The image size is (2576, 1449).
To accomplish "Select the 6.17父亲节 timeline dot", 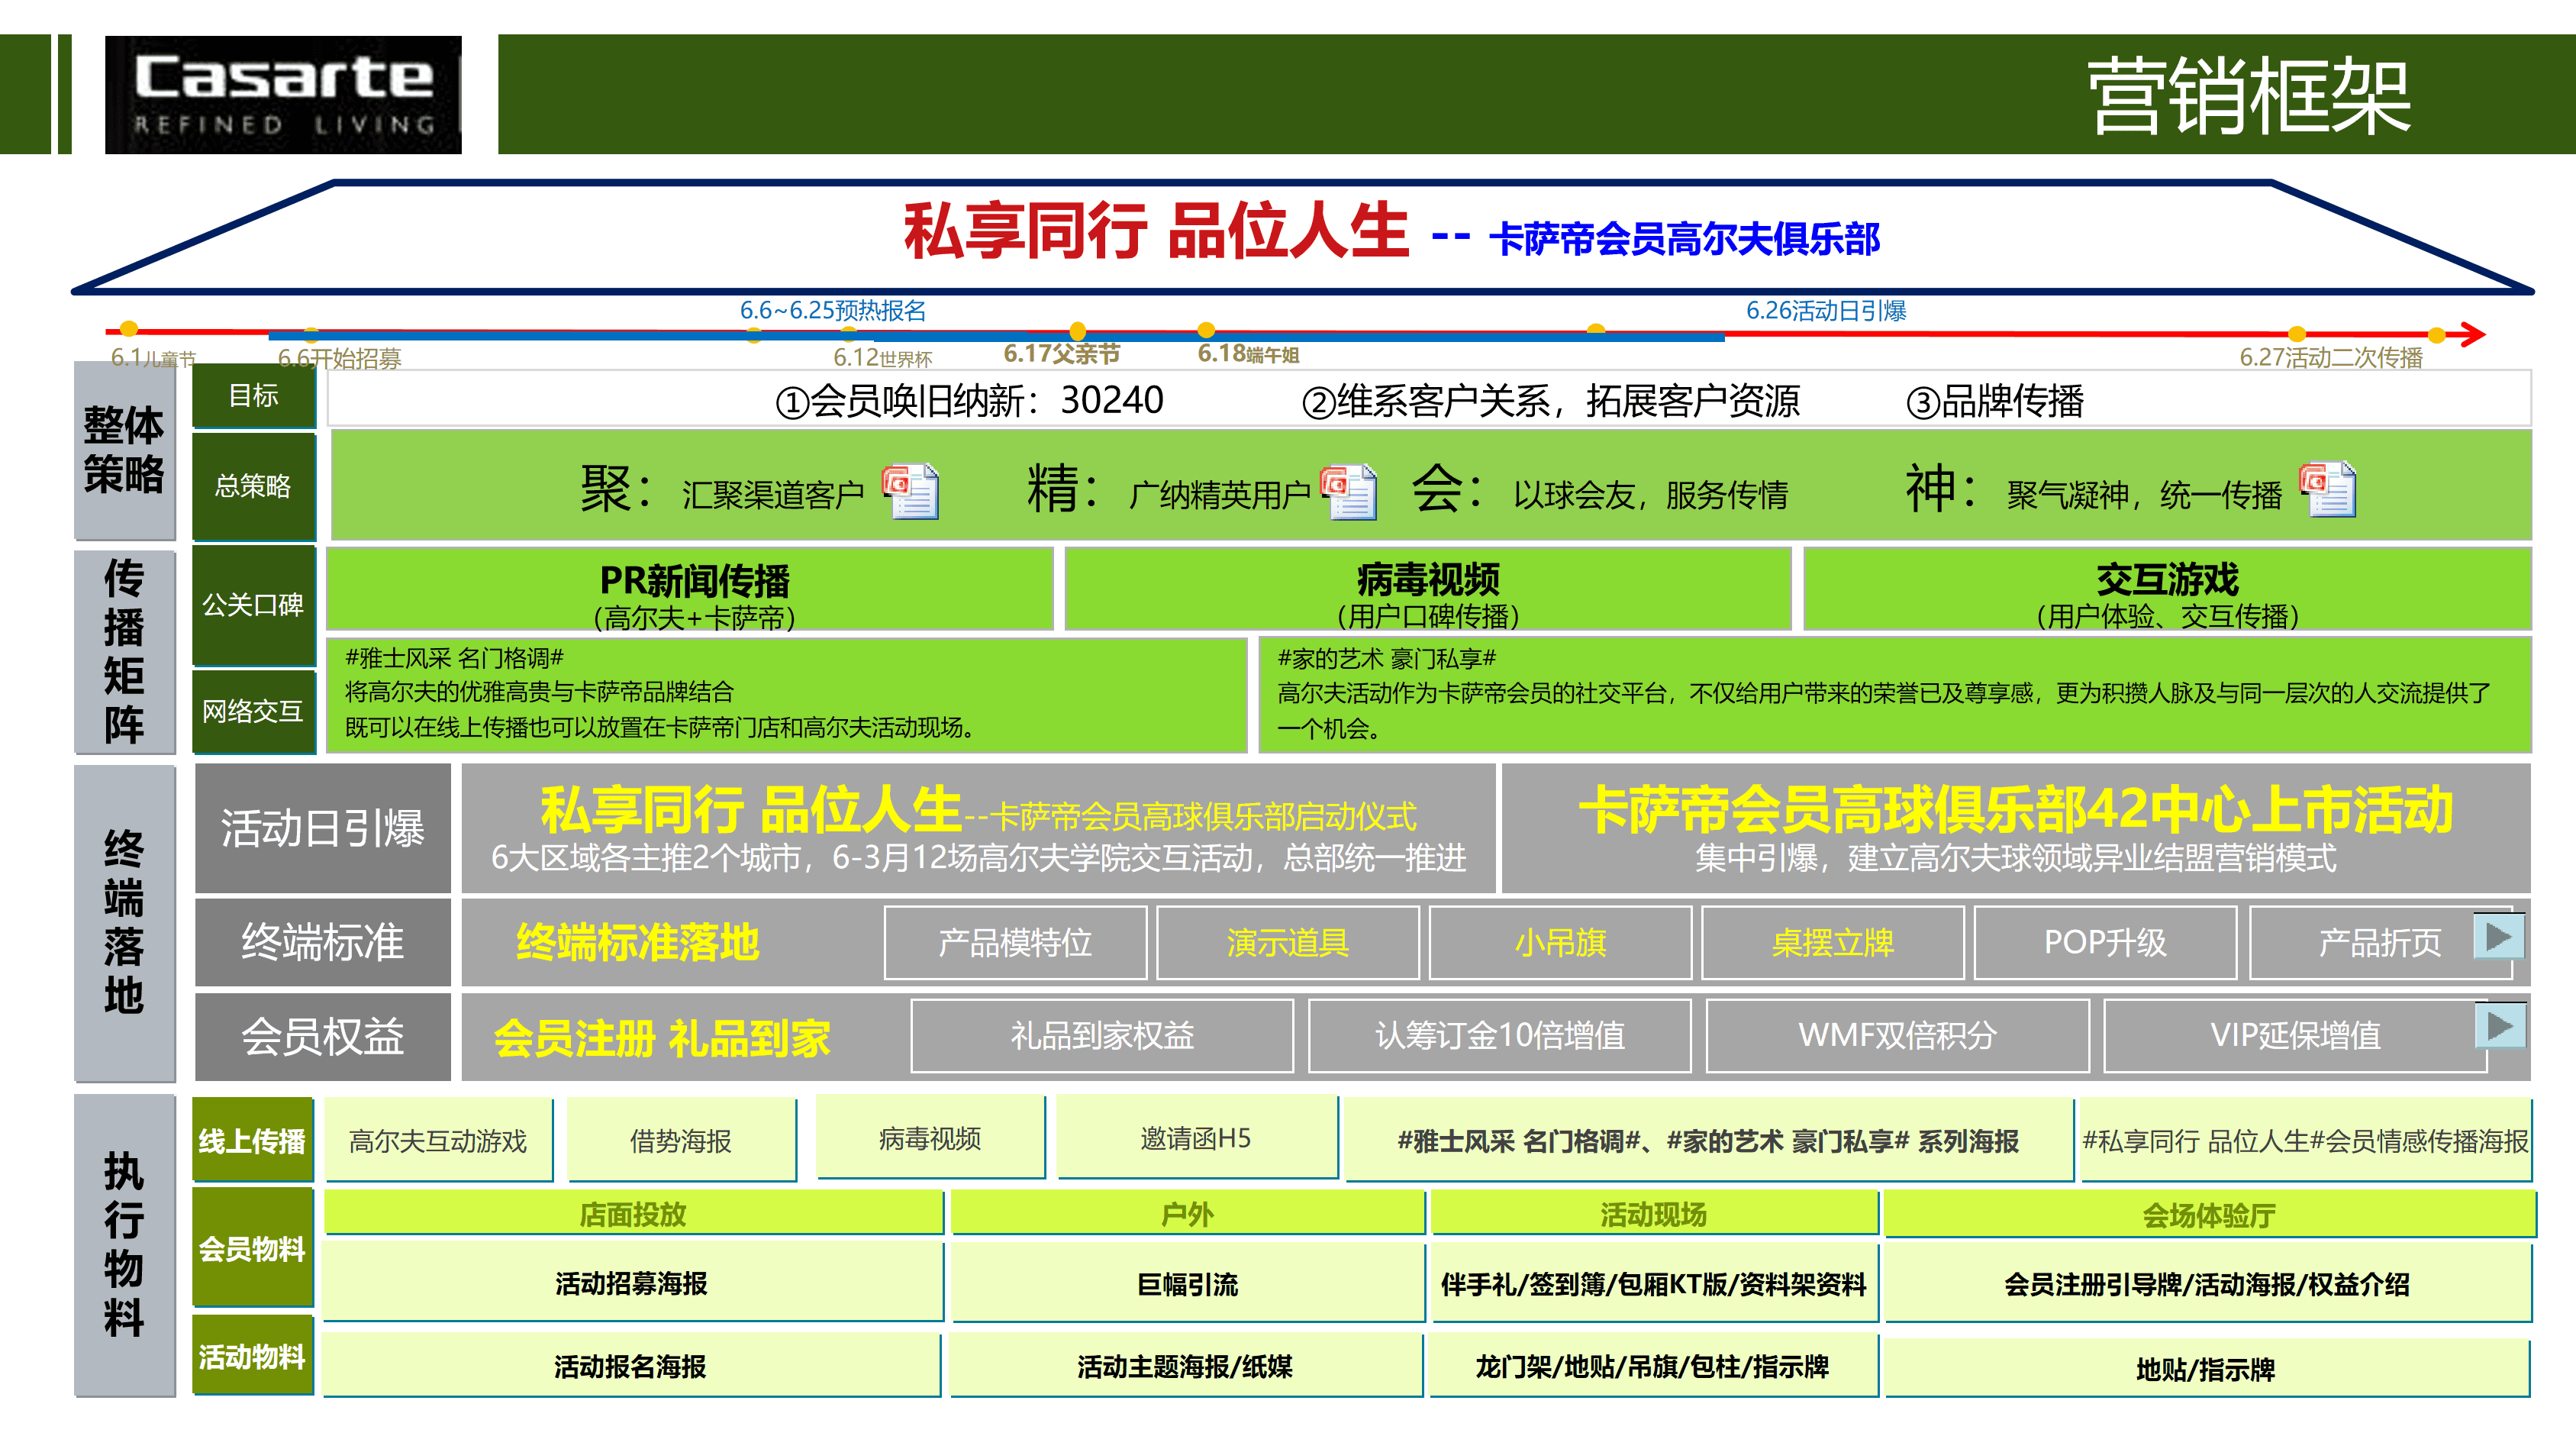I will pos(1077,331).
